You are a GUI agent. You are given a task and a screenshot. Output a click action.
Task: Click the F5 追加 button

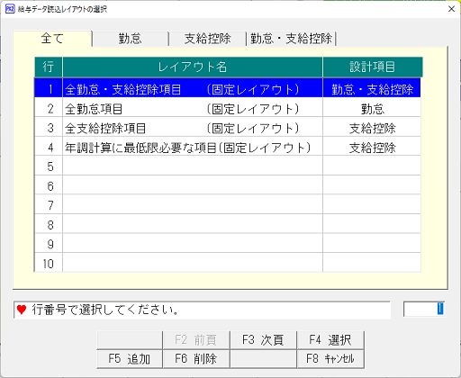point(130,358)
